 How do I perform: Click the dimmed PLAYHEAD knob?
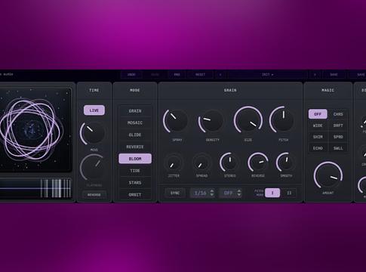(x=93, y=167)
